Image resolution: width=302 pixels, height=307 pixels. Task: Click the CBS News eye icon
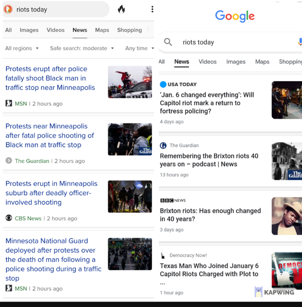[9, 218]
